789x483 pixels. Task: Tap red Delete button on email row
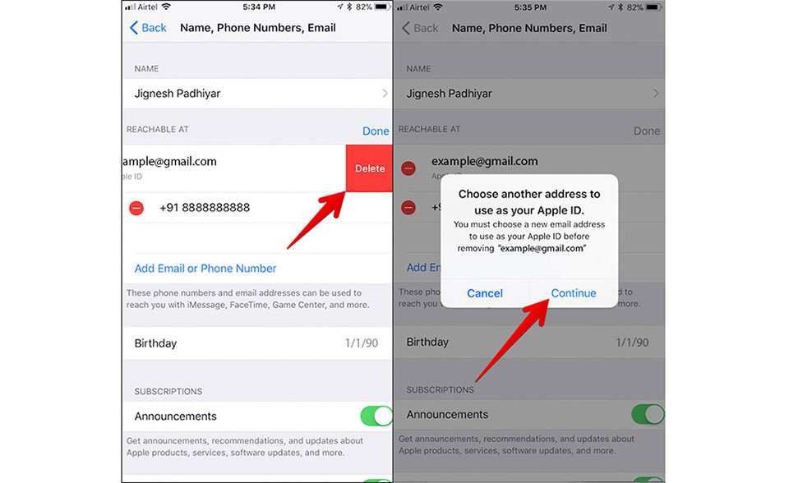(369, 168)
